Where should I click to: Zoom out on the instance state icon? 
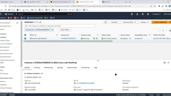click(97, 38)
